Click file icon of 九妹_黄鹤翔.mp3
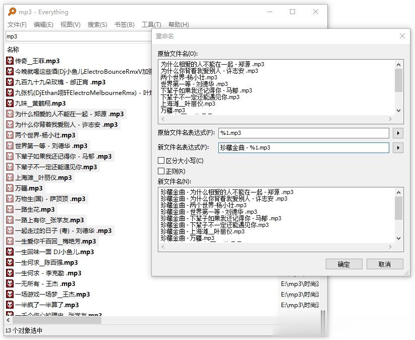 point(10,103)
